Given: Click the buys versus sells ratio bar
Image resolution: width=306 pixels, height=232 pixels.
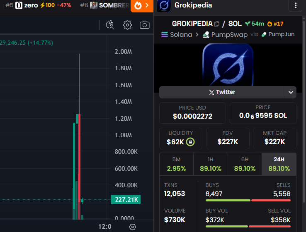Looking at the screenshot, I should point(248,200).
